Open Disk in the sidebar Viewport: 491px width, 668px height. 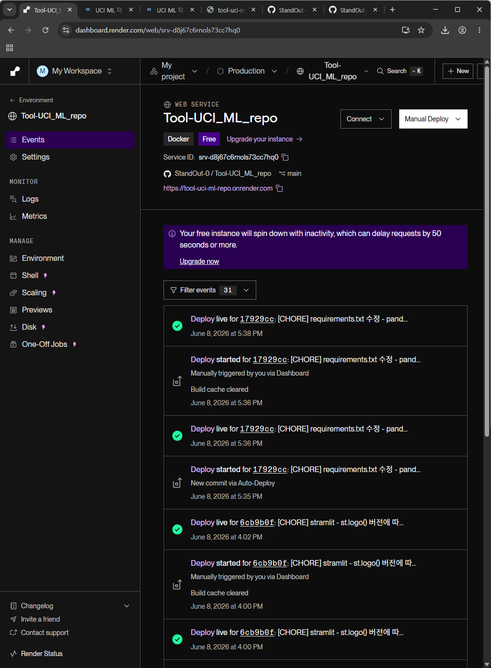(70, 327)
